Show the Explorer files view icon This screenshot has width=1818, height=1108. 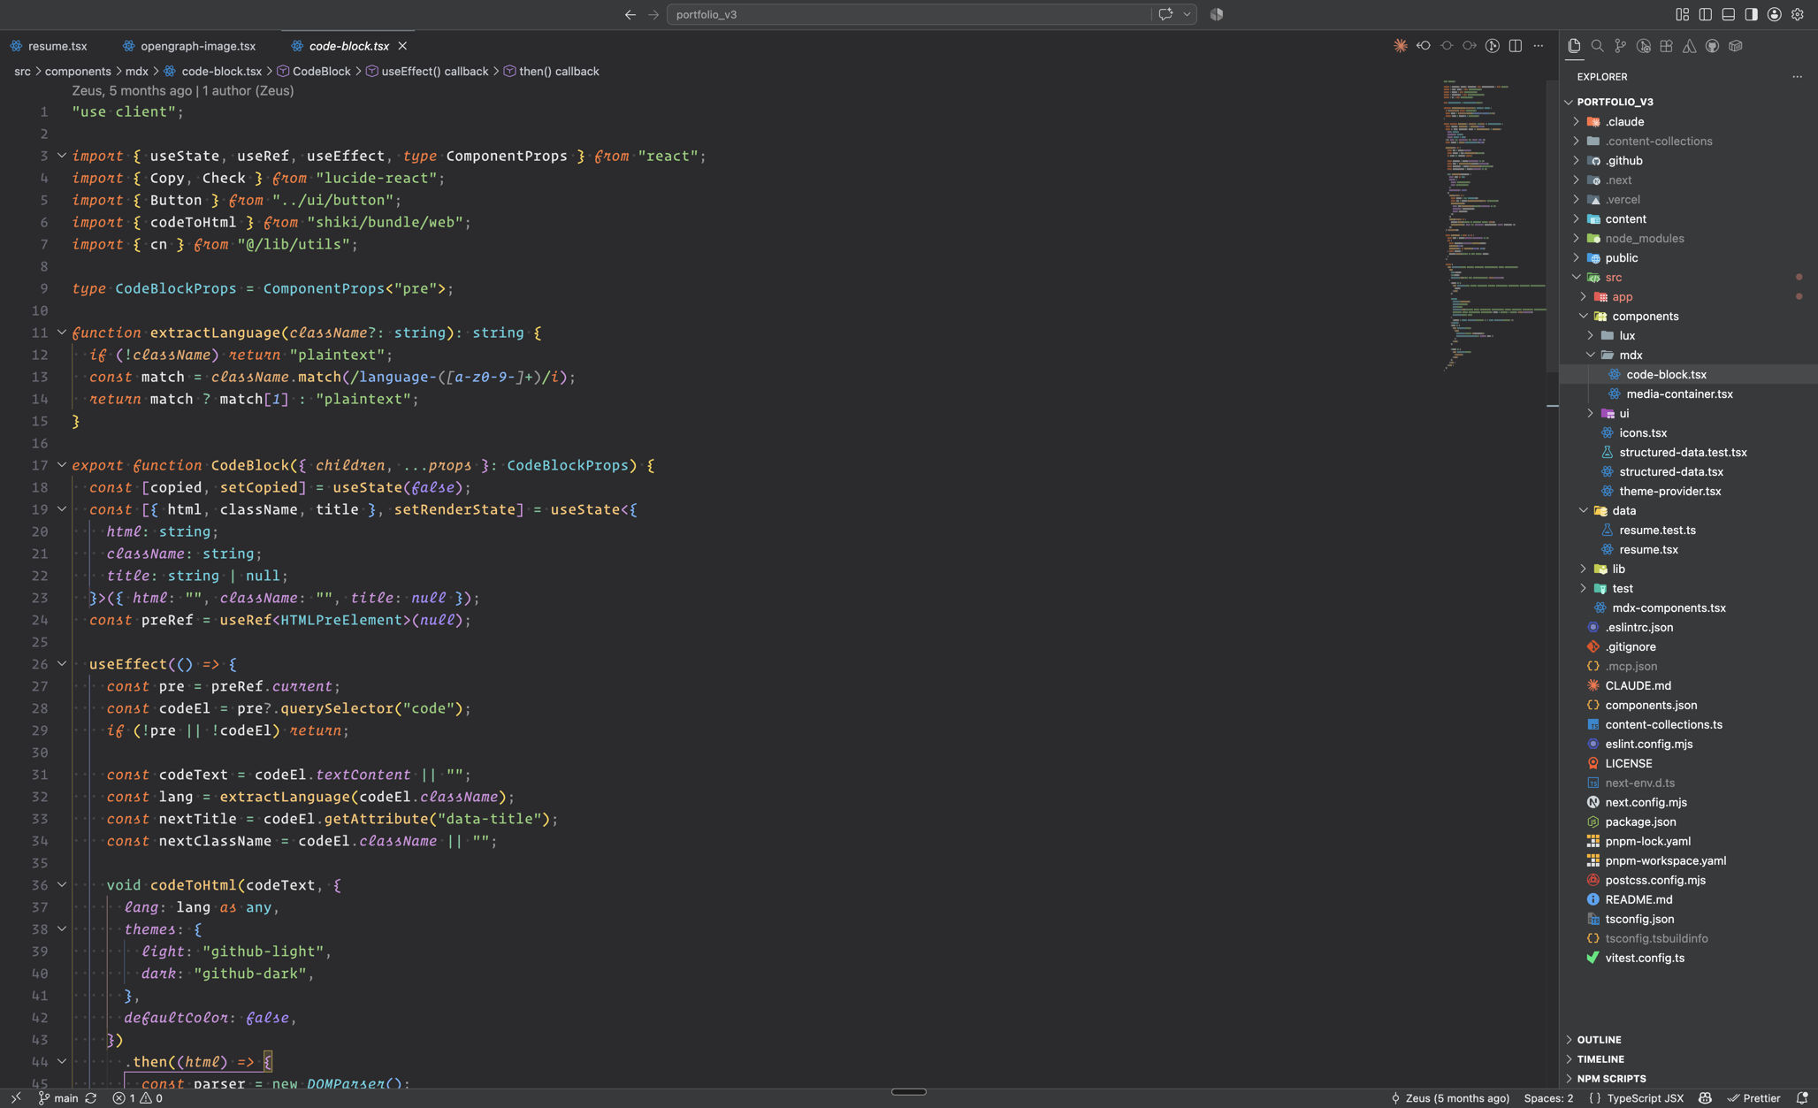(1574, 46)
